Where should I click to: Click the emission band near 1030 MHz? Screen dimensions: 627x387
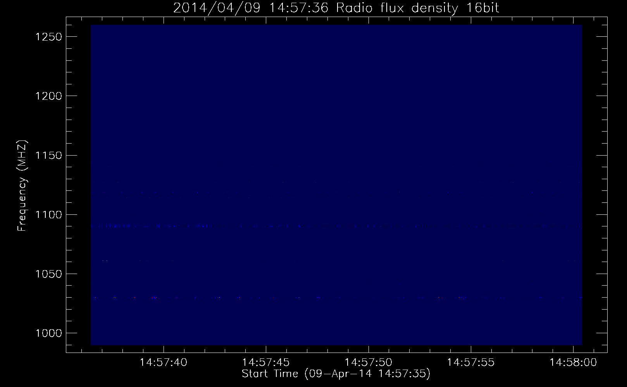pyautogui.click(x=336, y=298)
